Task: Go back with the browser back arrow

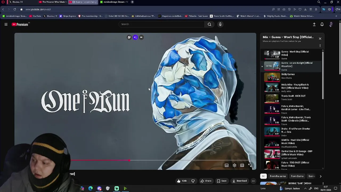Action: pos(3,9)
